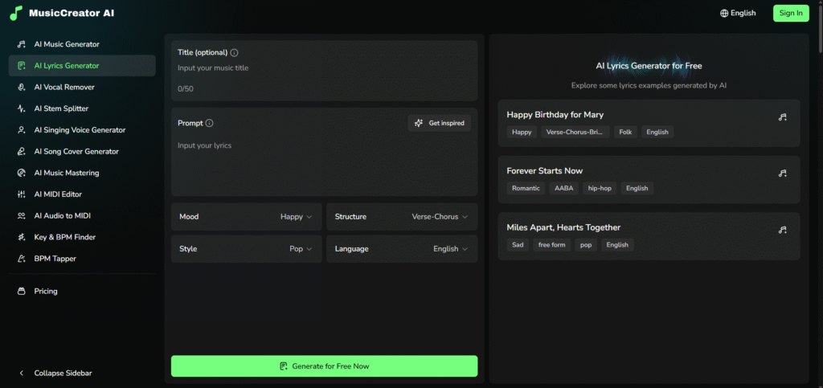Open AI Song Cover Generator page
This screenshot has width=823, height=388.
click(82, 152)
